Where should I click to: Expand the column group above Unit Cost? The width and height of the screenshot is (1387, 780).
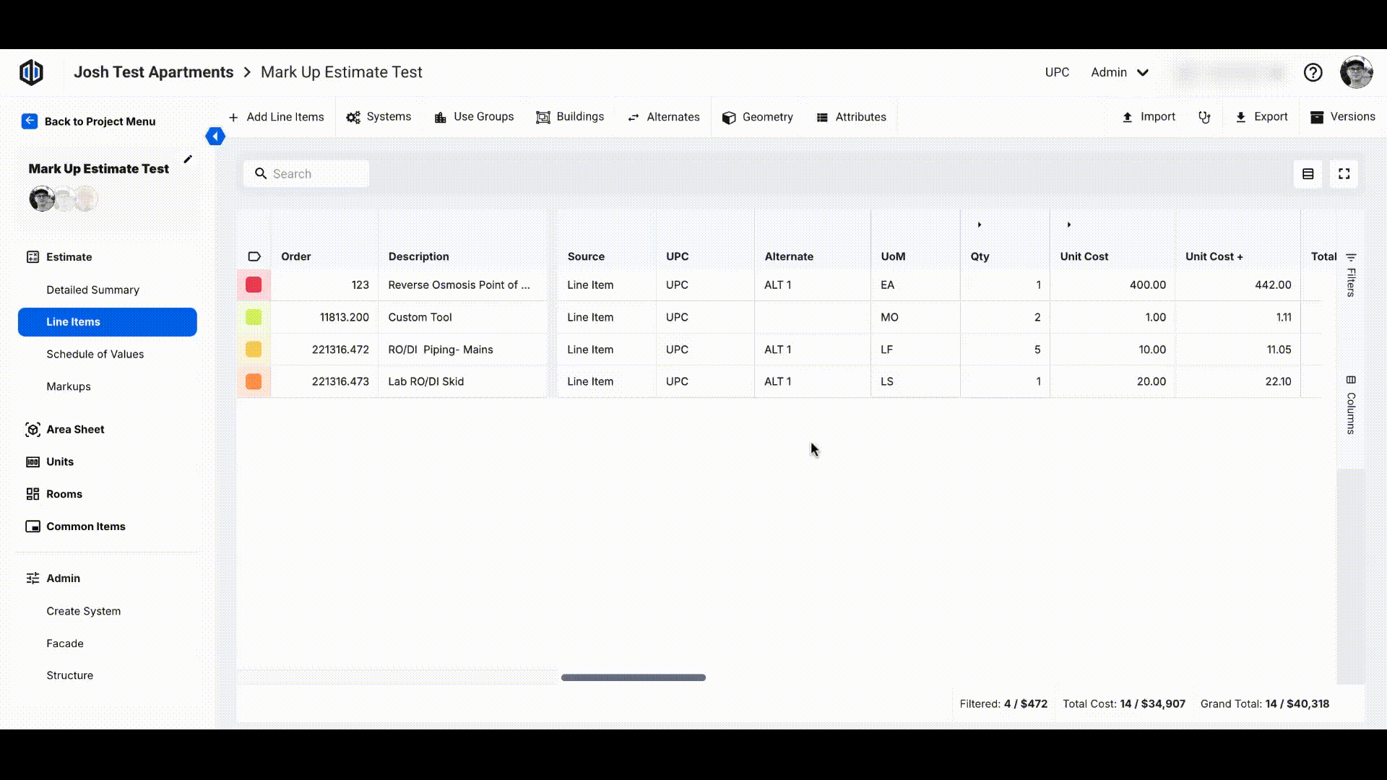1068,225
